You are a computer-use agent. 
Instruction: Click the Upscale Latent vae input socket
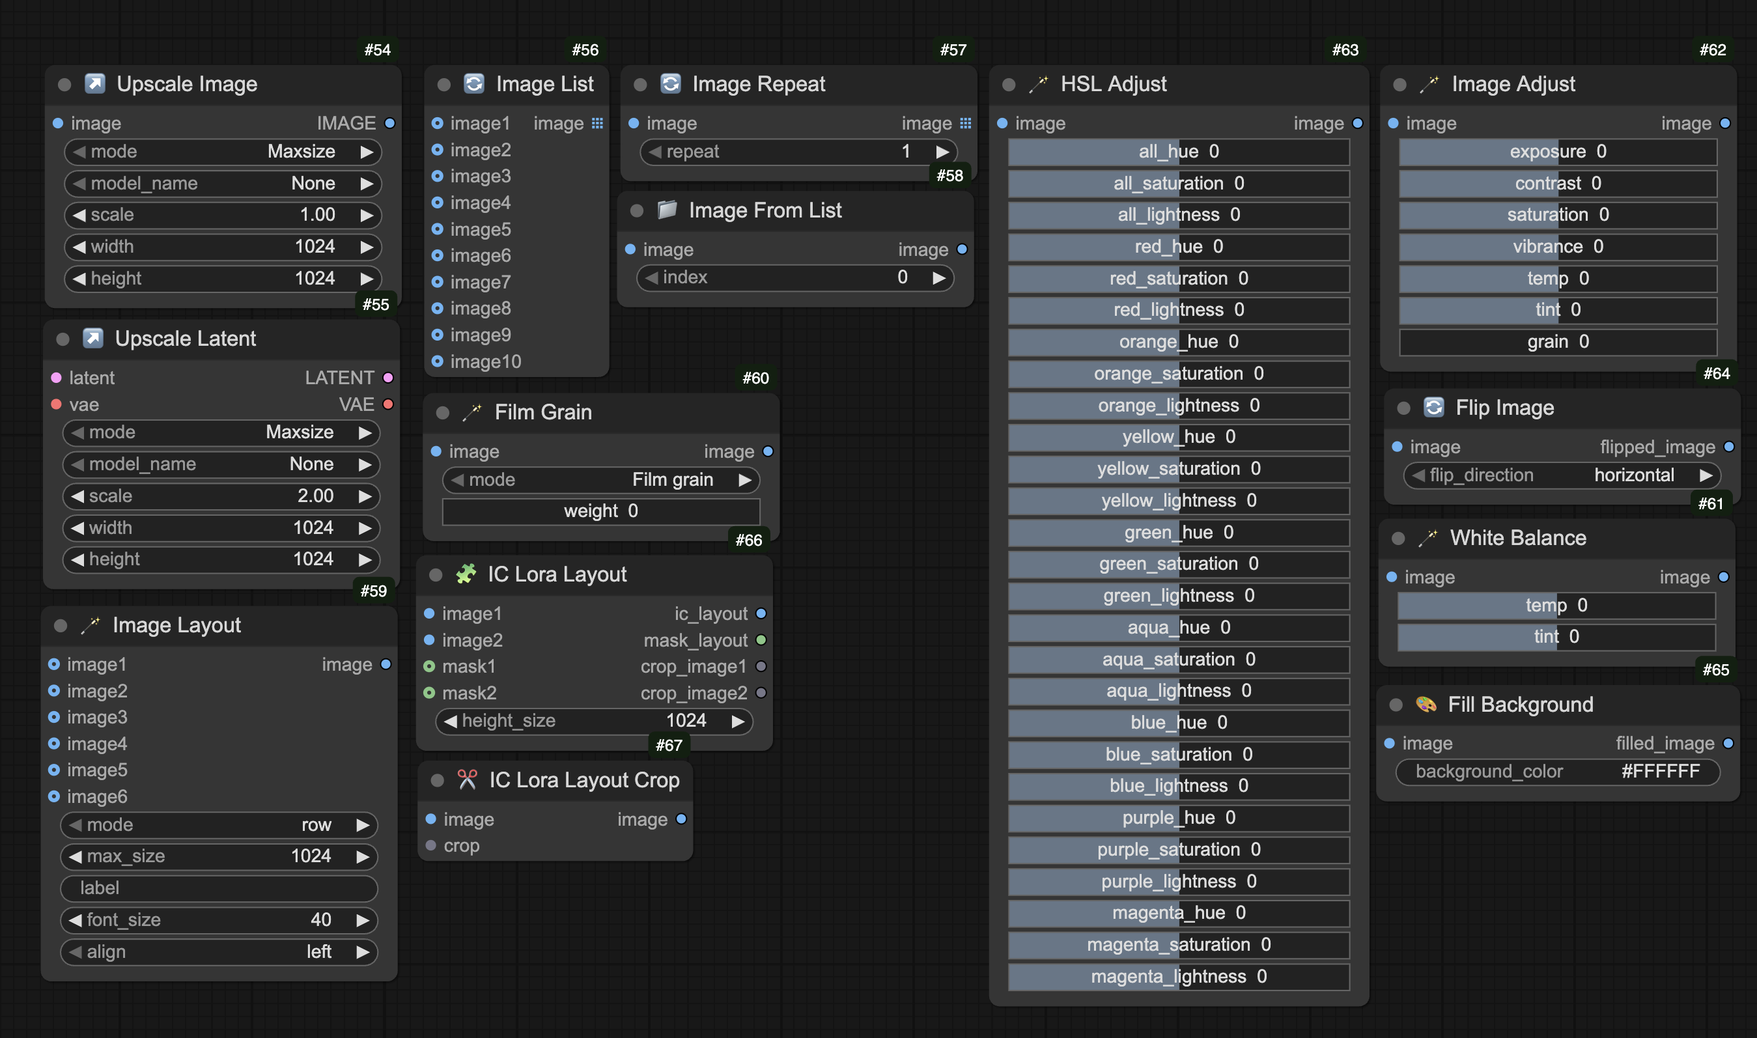57,404
